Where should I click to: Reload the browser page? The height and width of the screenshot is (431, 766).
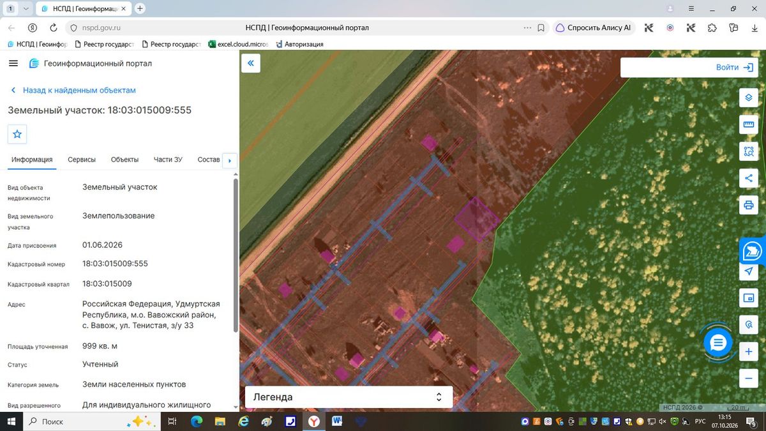(x=54, y=28)
